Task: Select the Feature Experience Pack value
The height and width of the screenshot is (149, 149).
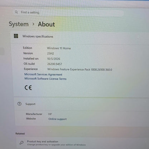Action: 80,69
